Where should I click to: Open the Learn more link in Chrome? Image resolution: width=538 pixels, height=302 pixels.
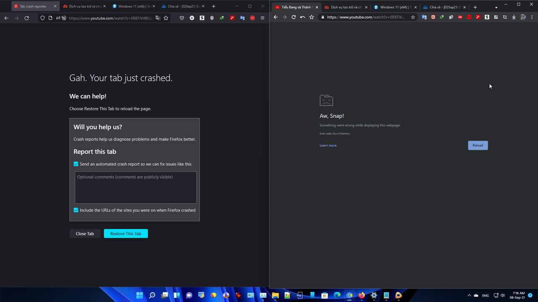click(x=328, y=146)
